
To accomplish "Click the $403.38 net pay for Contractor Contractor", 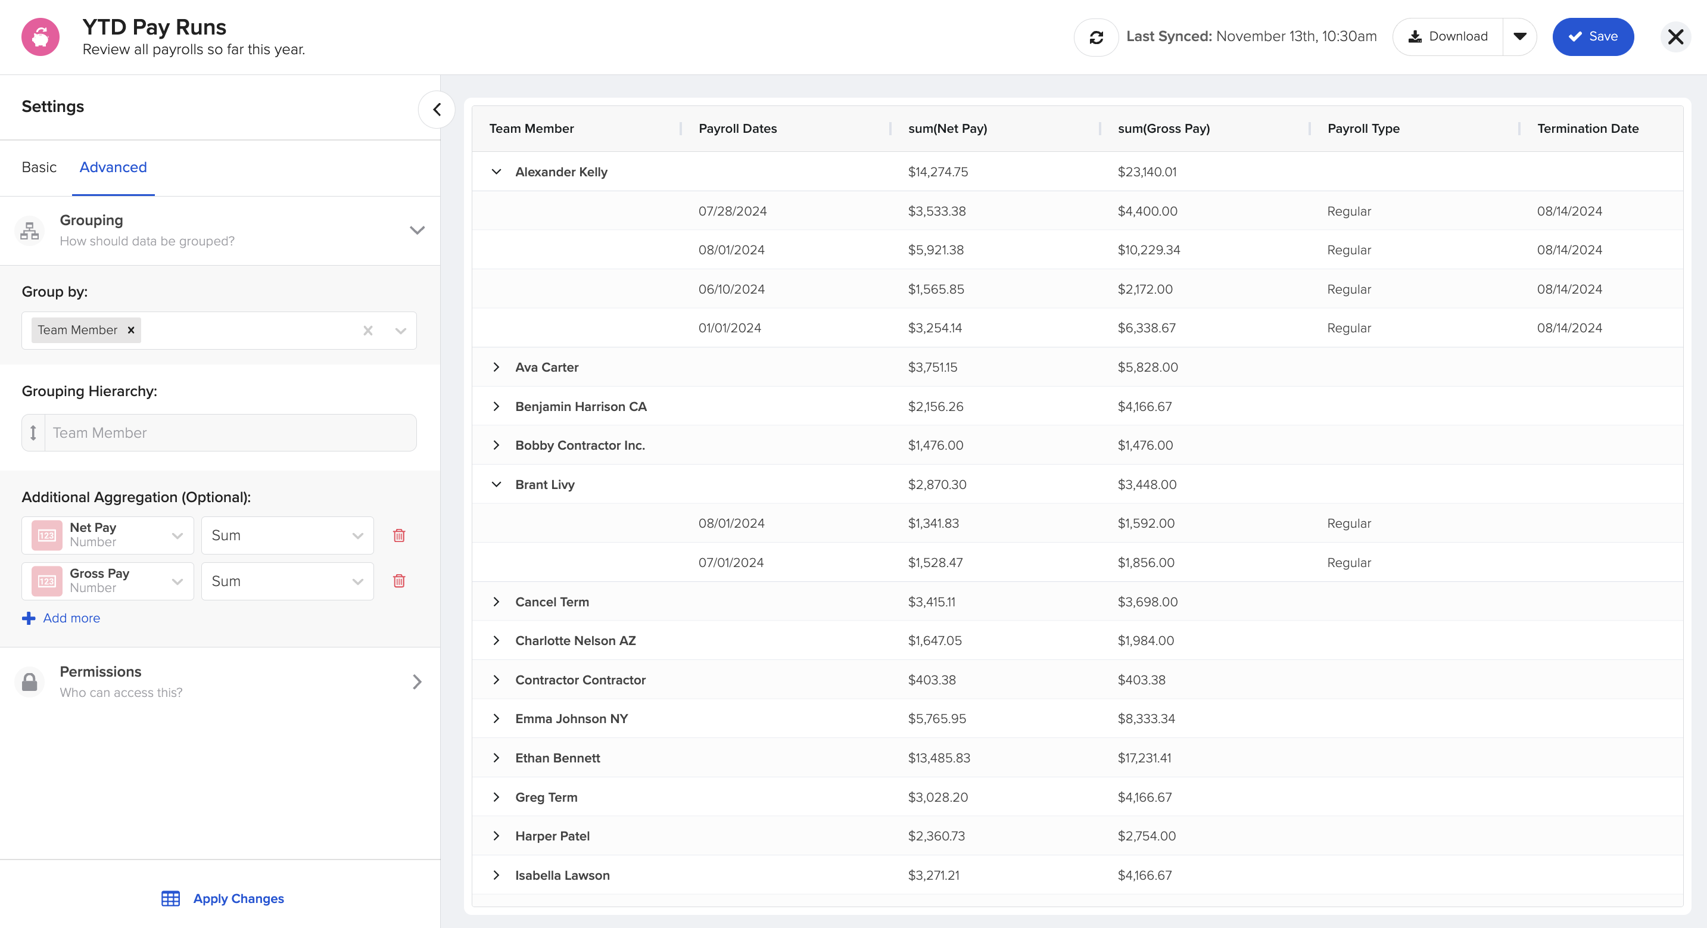I will (932, 680).
